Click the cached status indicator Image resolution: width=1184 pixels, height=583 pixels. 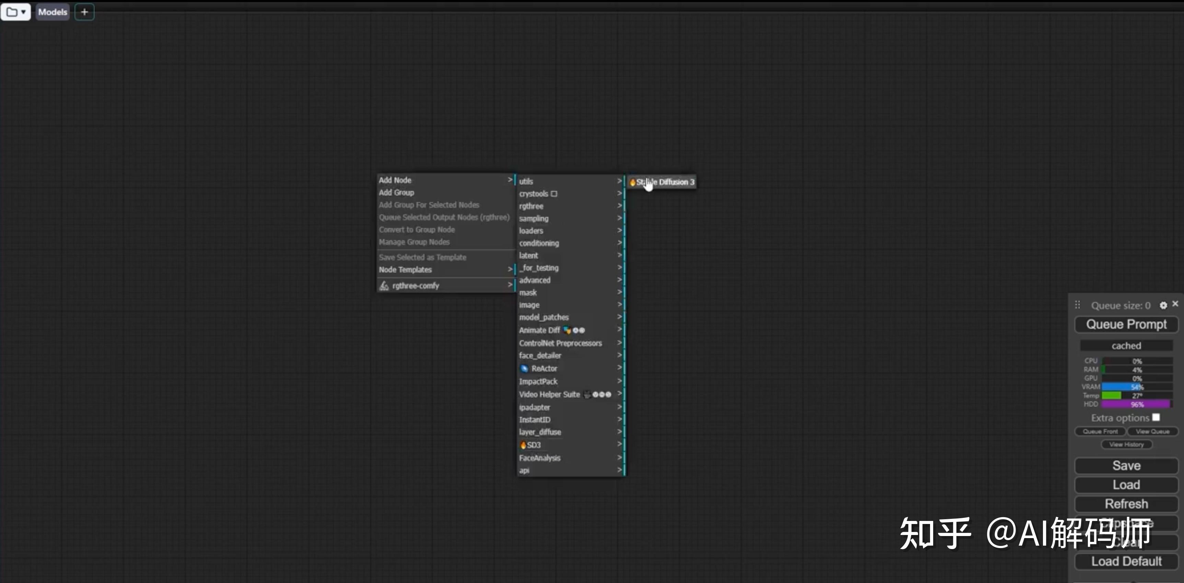click(x=1126, y=345)
